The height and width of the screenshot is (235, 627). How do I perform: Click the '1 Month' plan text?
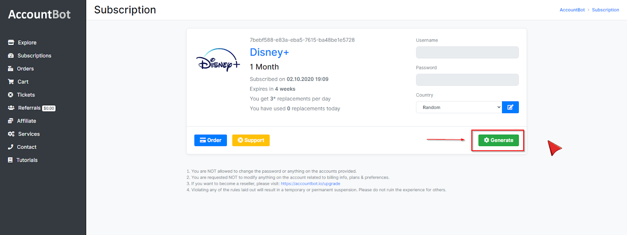tap(264, 67)
